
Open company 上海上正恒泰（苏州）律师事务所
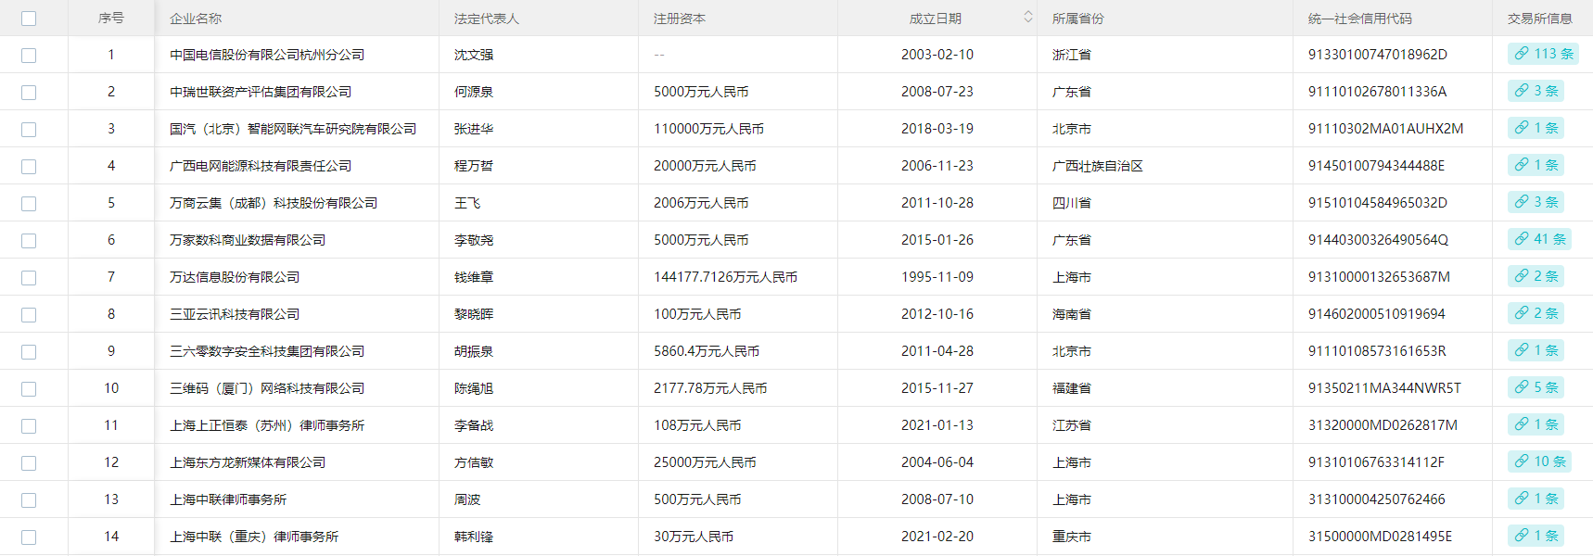pyautogui.click(x=267, y=425)
